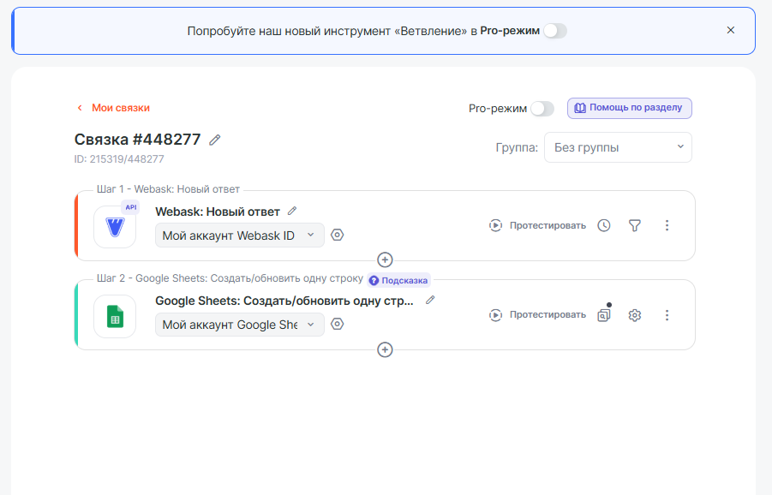Open the Мой аккаунт Webask ID dropdown
This screenshot has width=772, height=495.
coord(239,236)
